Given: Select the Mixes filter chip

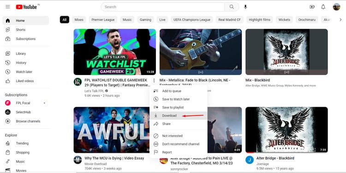Looking at the screenshot, I should [79, 20].
